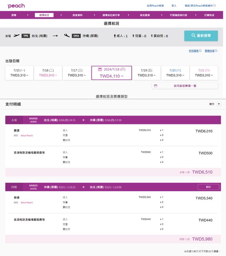This screenshot has height=256, width=226.
Task: Click the 登入 login link
Action: click(x=174, y=6)
